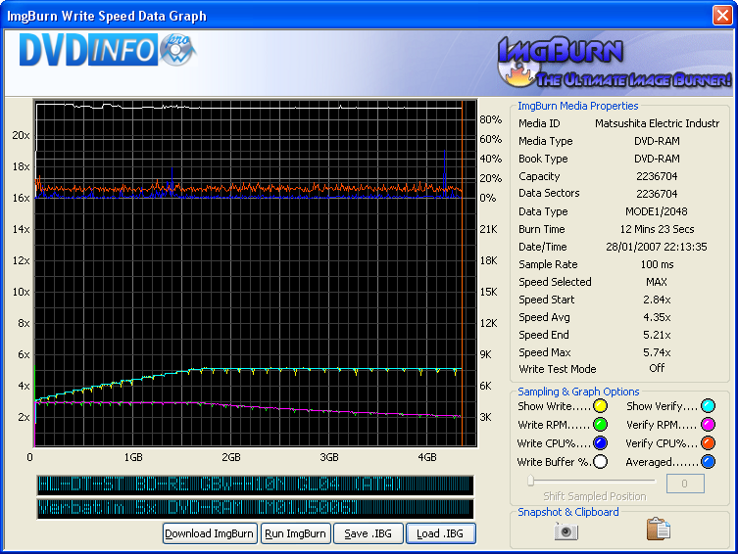Click the Shift Sampled Position slider handle
The image size is (738, 554).
(x=530, y=481)
